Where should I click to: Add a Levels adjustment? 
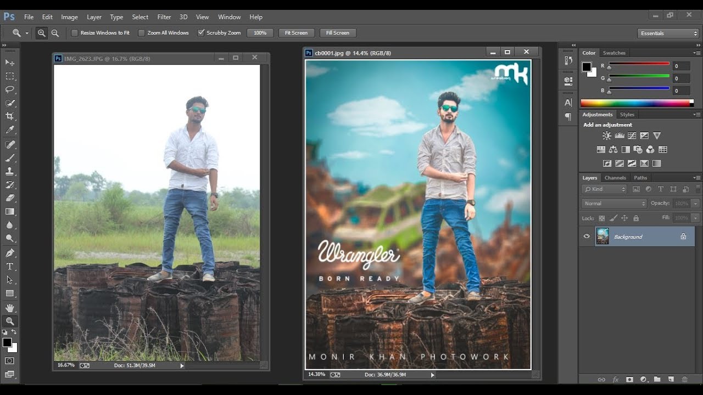pos(619,136)
